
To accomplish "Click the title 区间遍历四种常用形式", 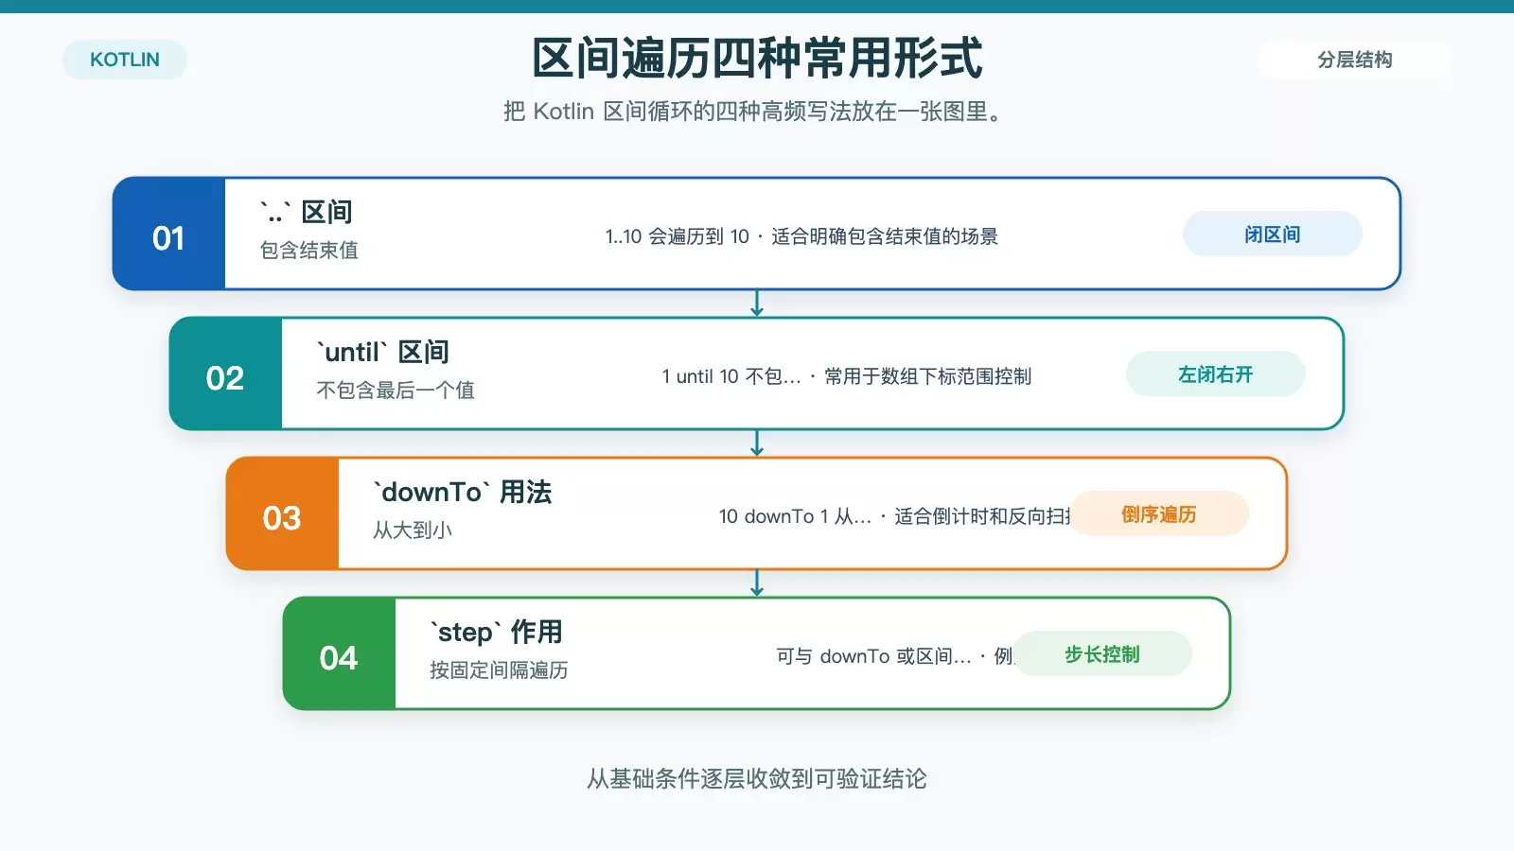I will (x=757, y=59).
